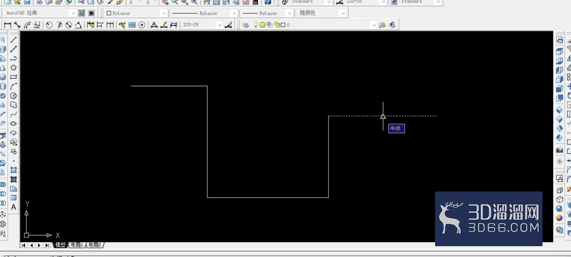Select the Circle tool
The height and width of the screenshot is (257, 571).
14,96
